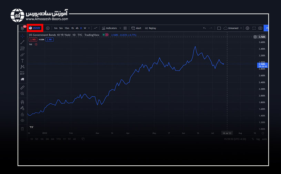Image resolution: width=281 pixels, height=174 pixels.
Task: Toggle lock all drawing tools
Action: click(x=22, y=114)
